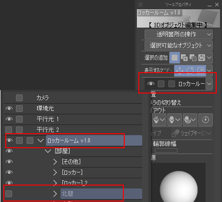Hide the 環境光 light with eye icon
This screenshot has height=202, width=222.
[9, 109]
